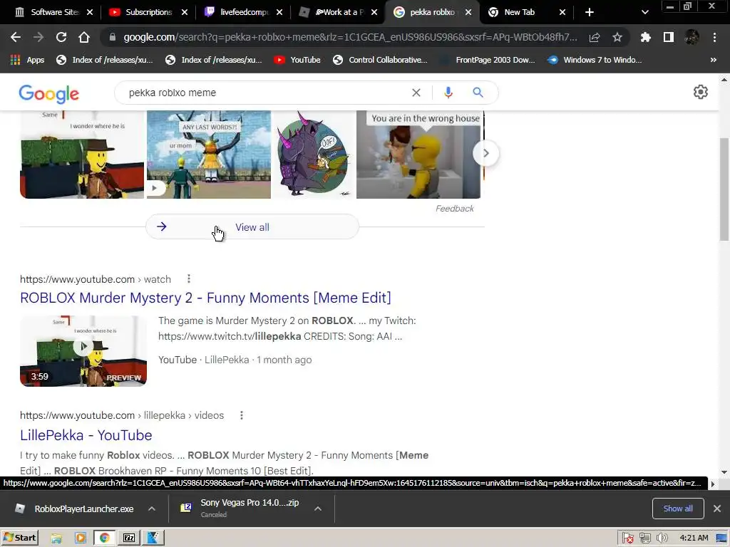This screenshot has height=547, width=730.
Task: Go forward with the navigation arrow
Action: point(38,37)
